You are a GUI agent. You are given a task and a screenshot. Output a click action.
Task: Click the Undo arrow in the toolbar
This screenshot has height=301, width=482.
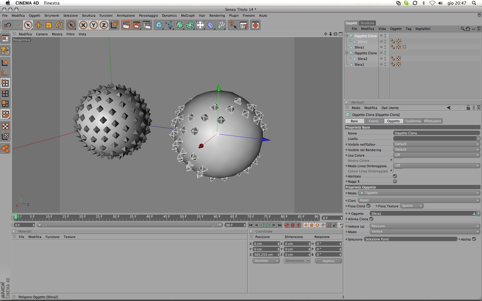pyautogui.click(x=8, y=25)
